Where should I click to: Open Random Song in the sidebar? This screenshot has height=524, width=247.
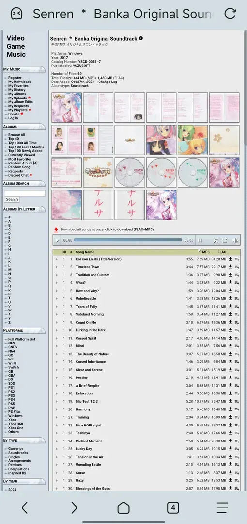click(x=19, y=167)
